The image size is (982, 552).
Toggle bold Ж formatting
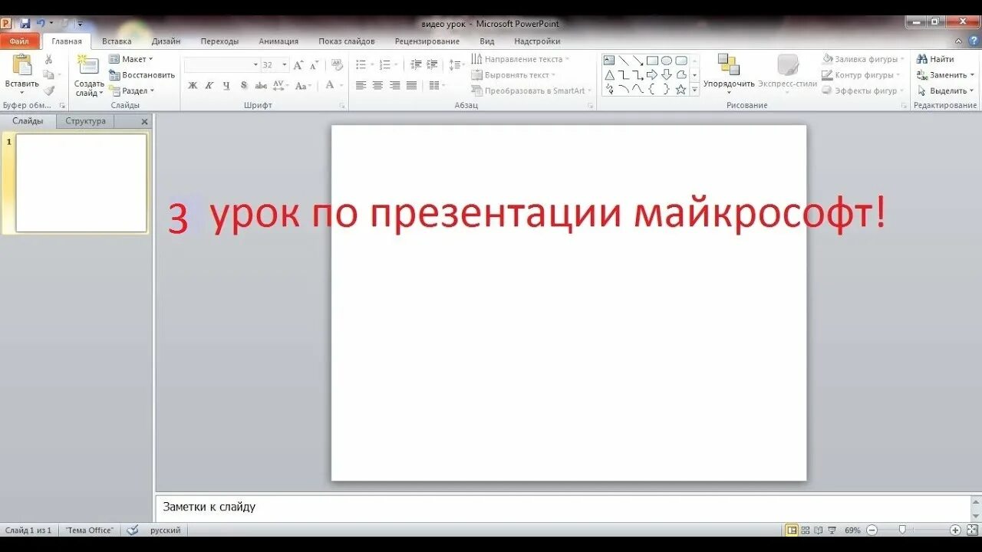click(193, 86)
